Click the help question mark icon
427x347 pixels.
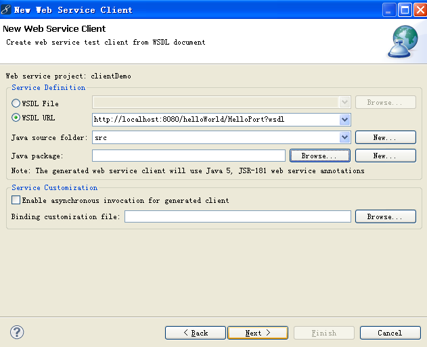point(18,332)
